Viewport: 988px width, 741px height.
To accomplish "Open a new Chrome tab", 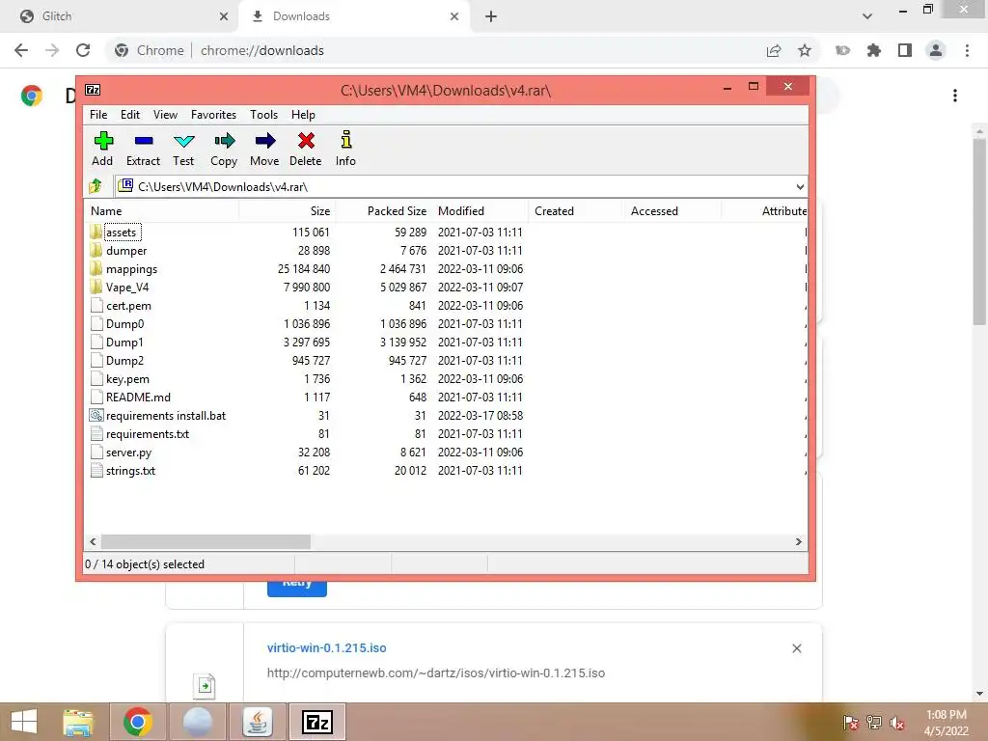I will tap(491, 16).
